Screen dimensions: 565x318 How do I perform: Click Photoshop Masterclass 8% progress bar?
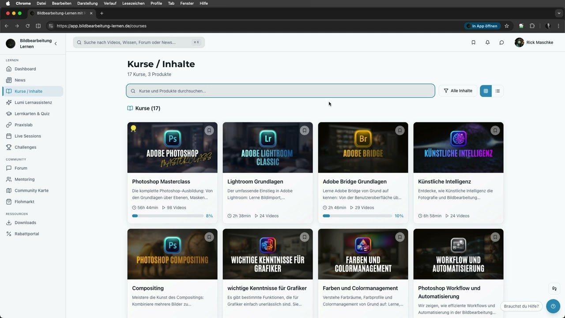click(168, 216)
